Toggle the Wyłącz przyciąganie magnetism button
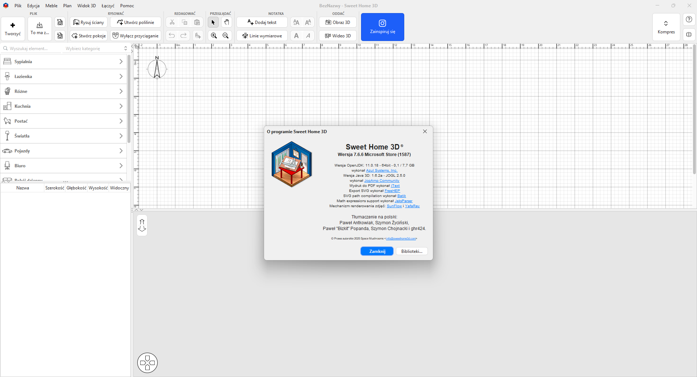This screenshot has height=377, width=697. [x=135, y=36]
